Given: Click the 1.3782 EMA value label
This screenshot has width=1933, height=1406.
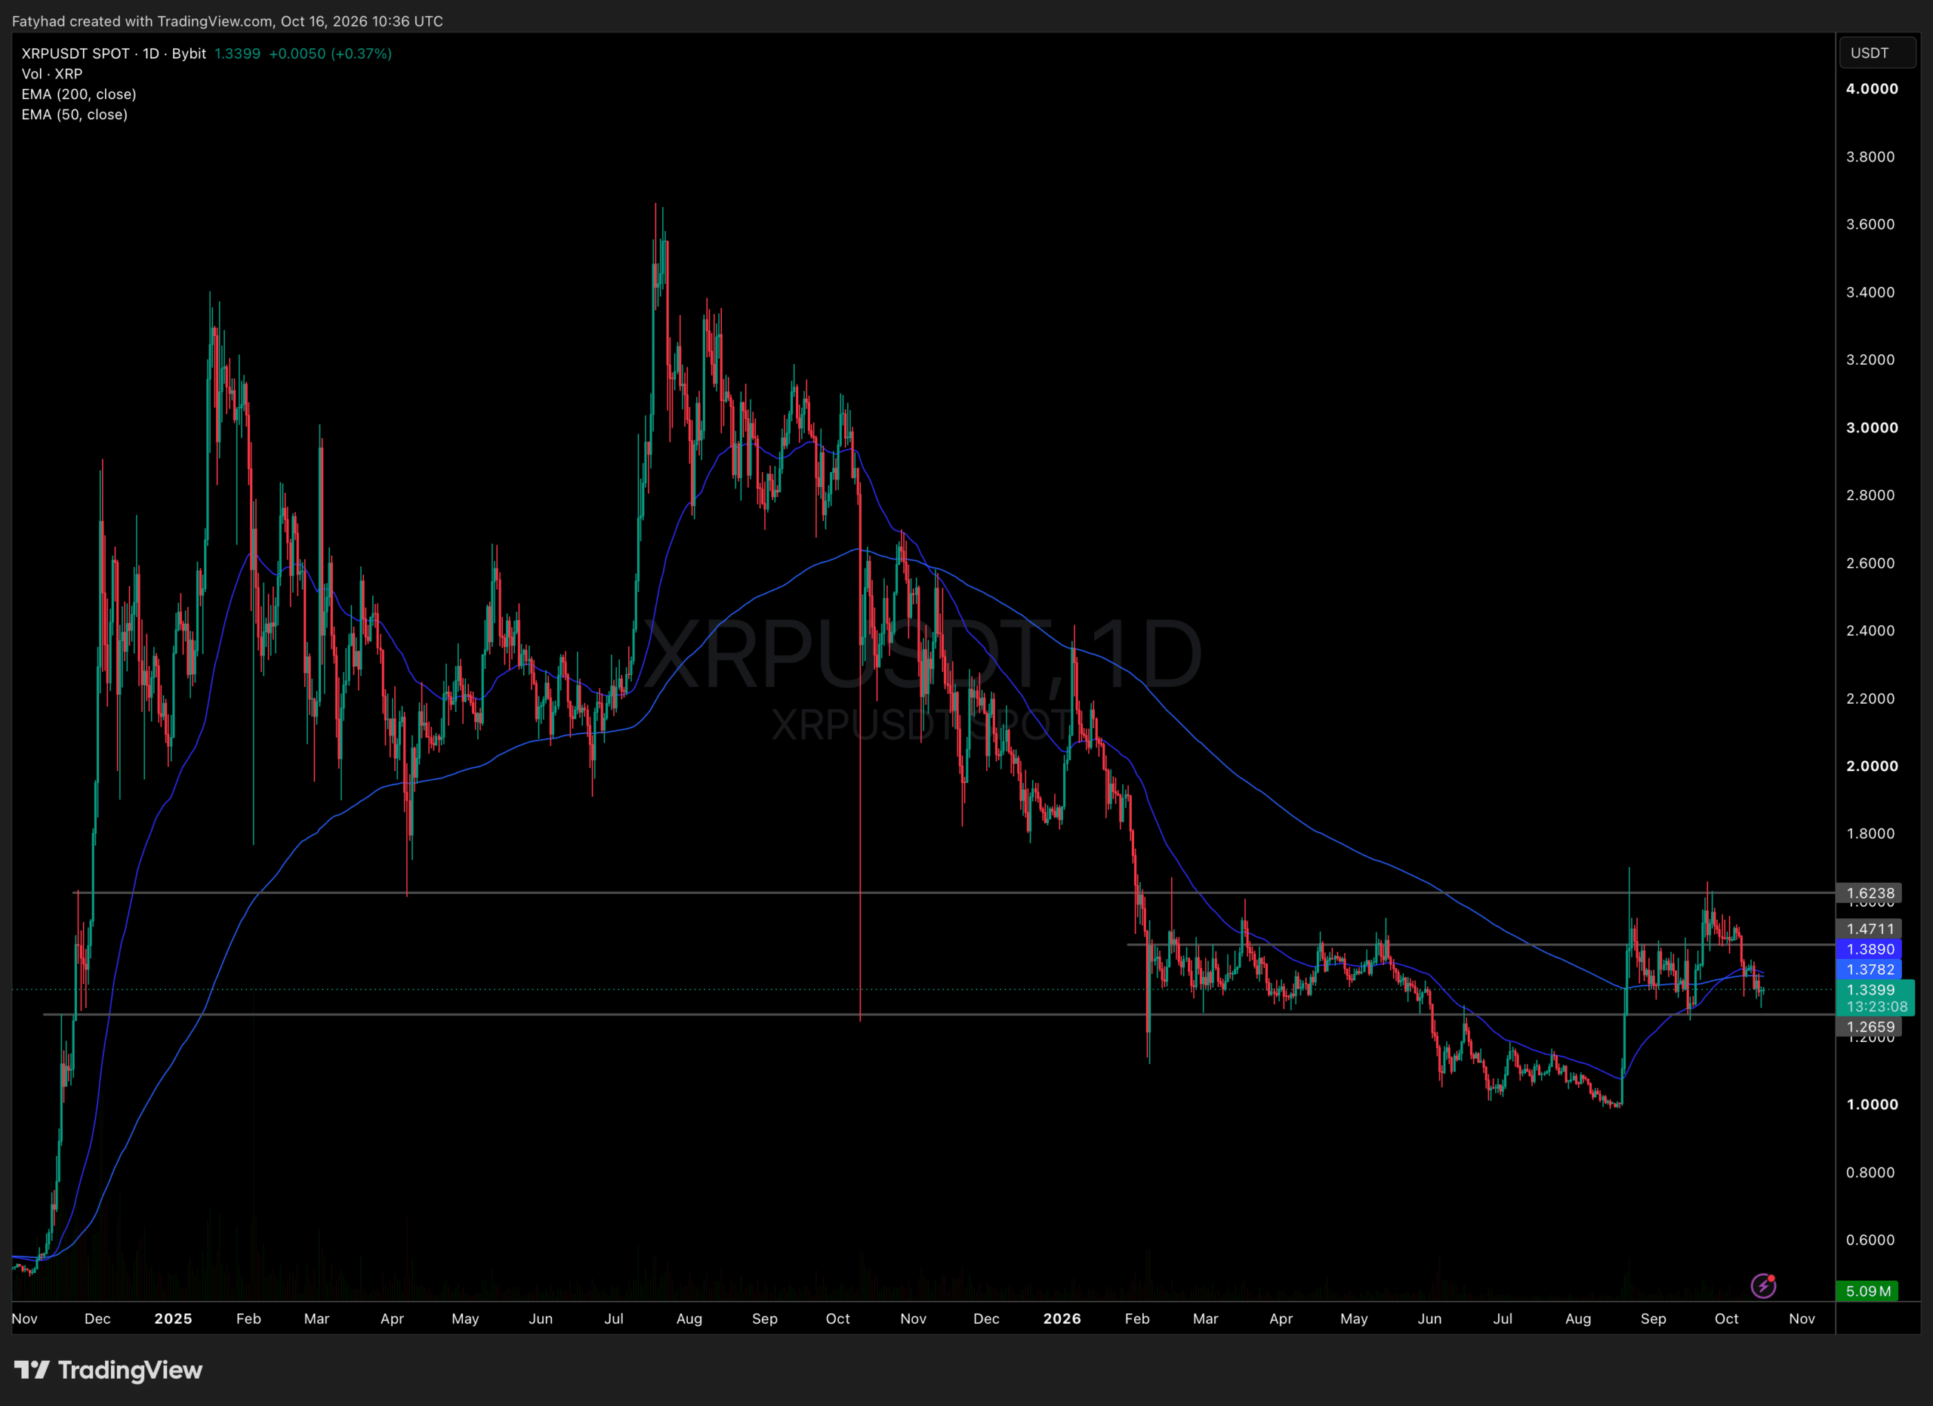Looking at the screenshot, I should pos(1870,970).
